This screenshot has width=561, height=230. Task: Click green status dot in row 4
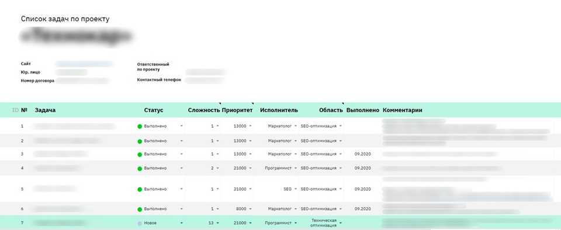tap(140, 169)
